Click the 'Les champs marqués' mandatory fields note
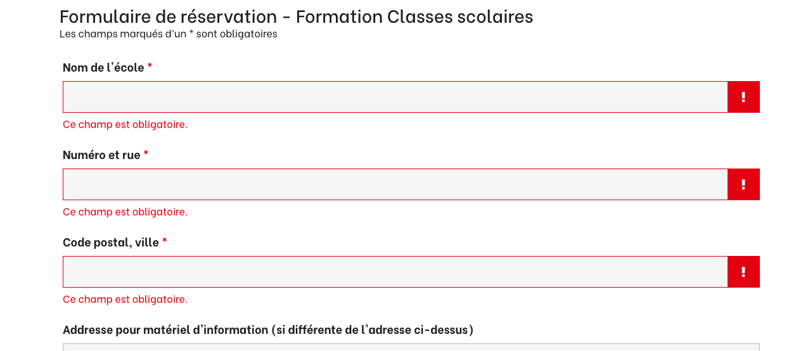The image size is (789, 351). [x=168, y=34]
